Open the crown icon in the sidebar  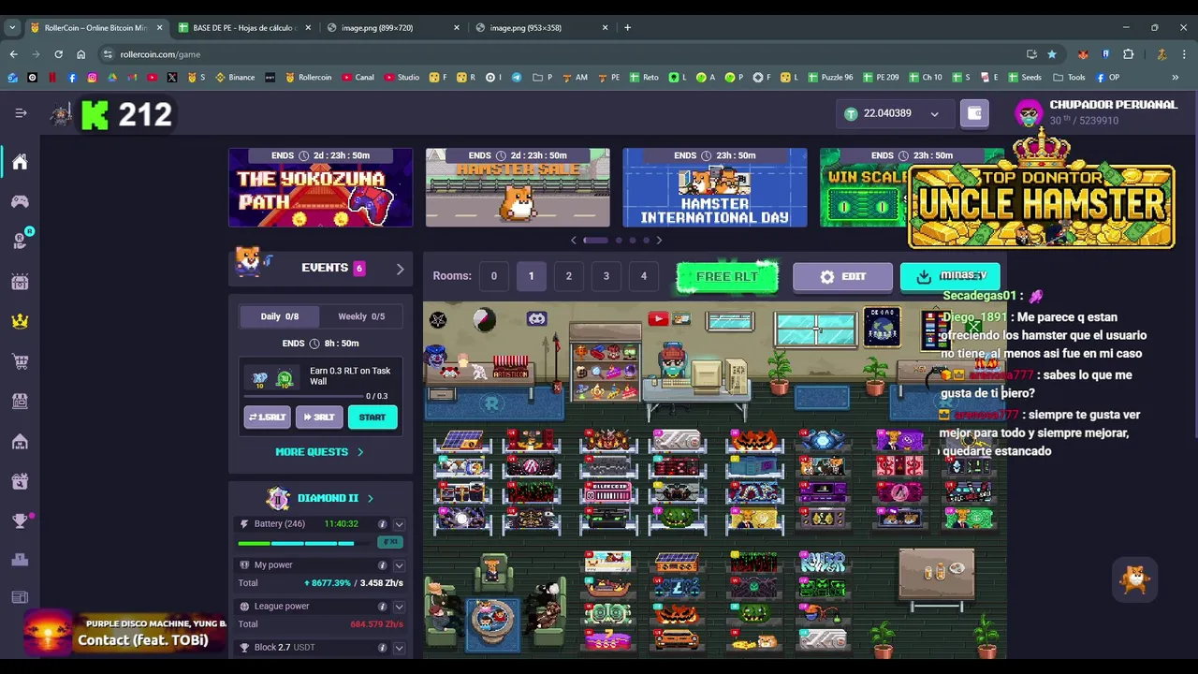tap(20, 321)
